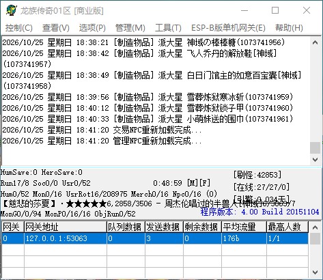Click the 1/1 max users cell
The height and width of the screenshot is (280, 323).
click(x=287, y=238)
